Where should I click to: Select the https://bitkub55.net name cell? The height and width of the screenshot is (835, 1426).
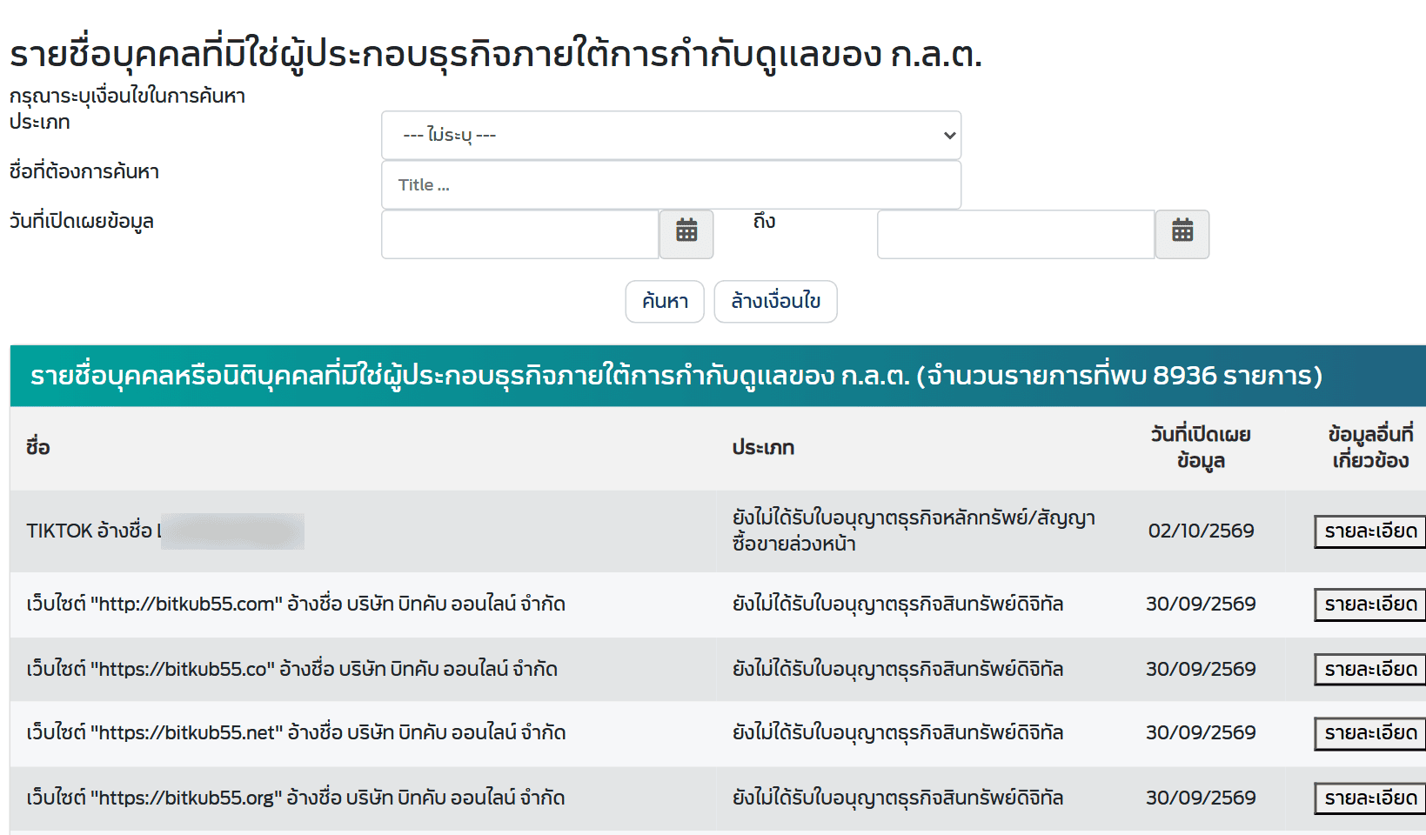point(363,732)
